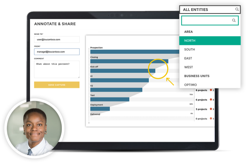Click the search field in entities dropdown
Viewport: 246px width, 163px height.
pos(207,20)
